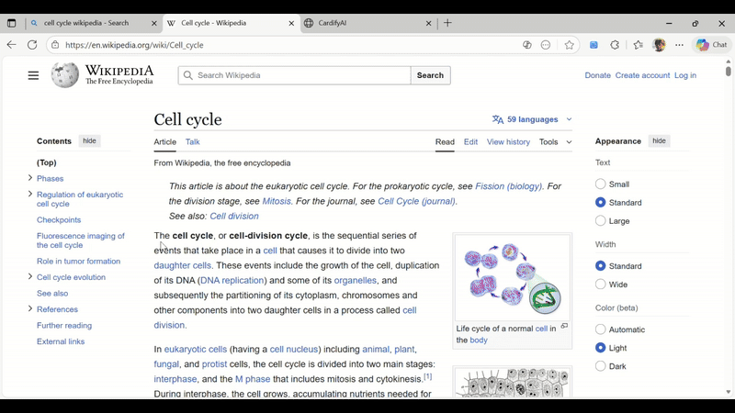Select Small text size
Screen dimensions: 735x413
600,184
